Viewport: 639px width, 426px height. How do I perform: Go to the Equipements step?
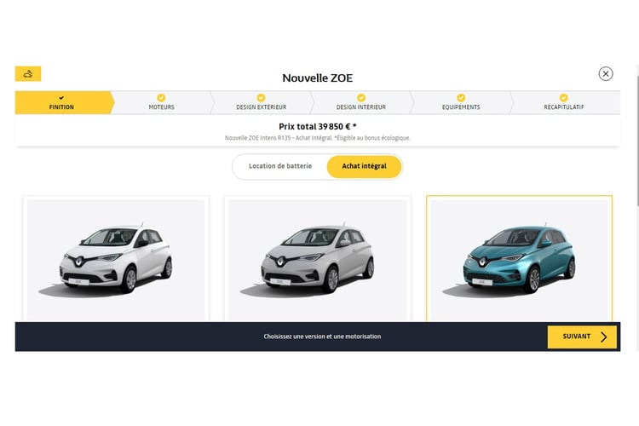coord(461,102)
